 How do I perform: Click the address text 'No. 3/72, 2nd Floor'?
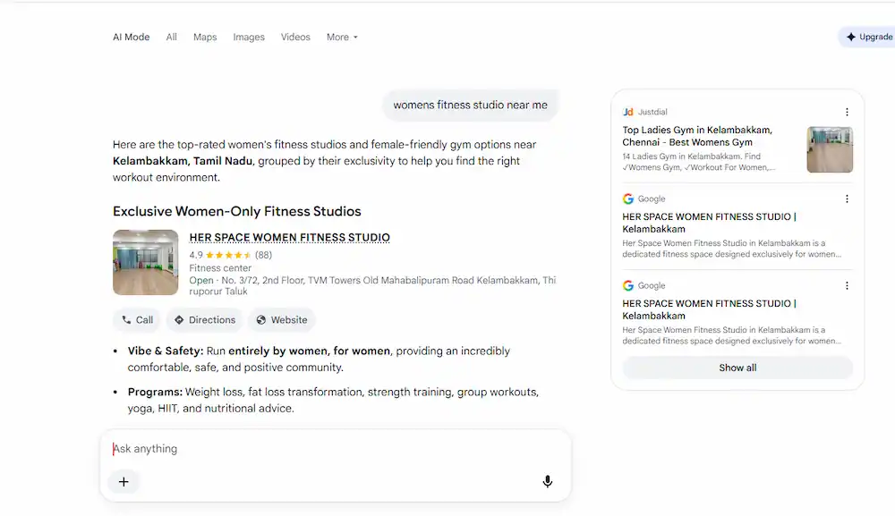click(262, 281)
